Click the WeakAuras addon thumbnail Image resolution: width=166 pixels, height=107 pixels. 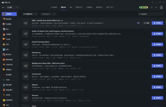point(25,55)
